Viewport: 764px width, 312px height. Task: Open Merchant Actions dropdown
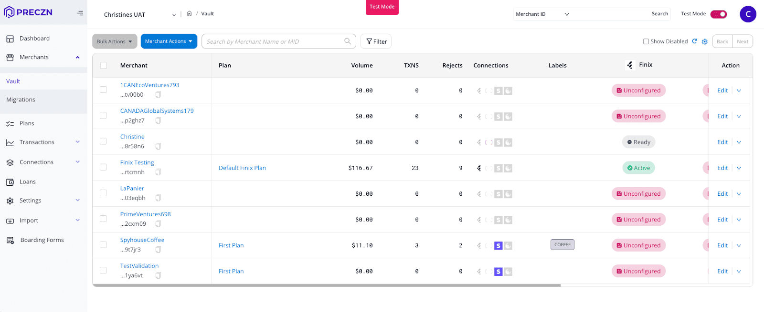(169, 41)
